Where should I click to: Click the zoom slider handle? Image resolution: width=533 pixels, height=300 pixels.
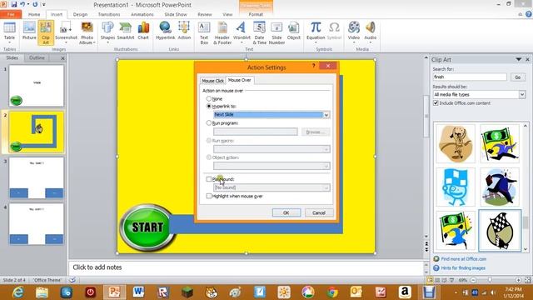click(x=490, y=280)
